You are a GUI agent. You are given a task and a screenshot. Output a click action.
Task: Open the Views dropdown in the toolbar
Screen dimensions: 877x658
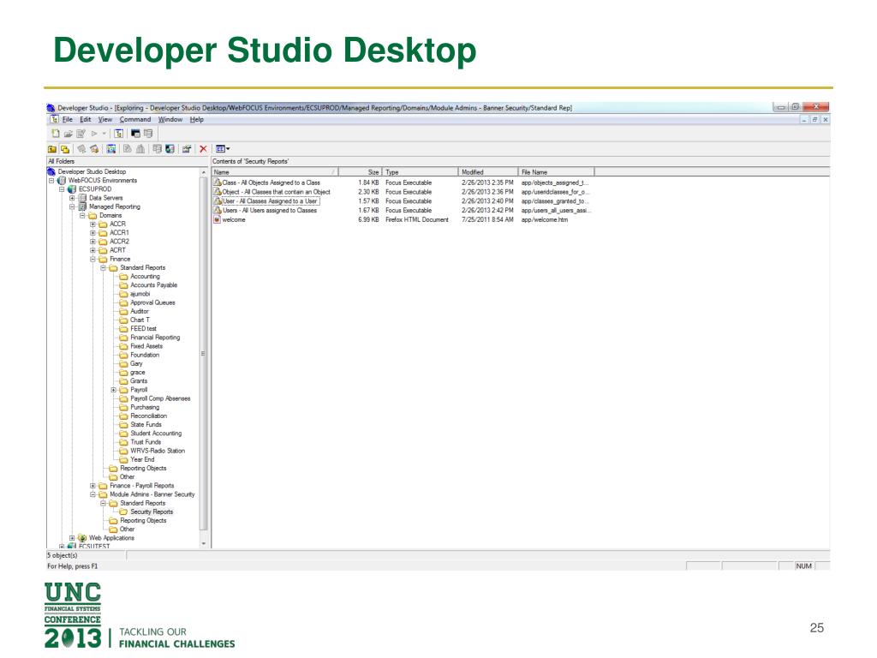pyautogui.click(x=224, y=149)
